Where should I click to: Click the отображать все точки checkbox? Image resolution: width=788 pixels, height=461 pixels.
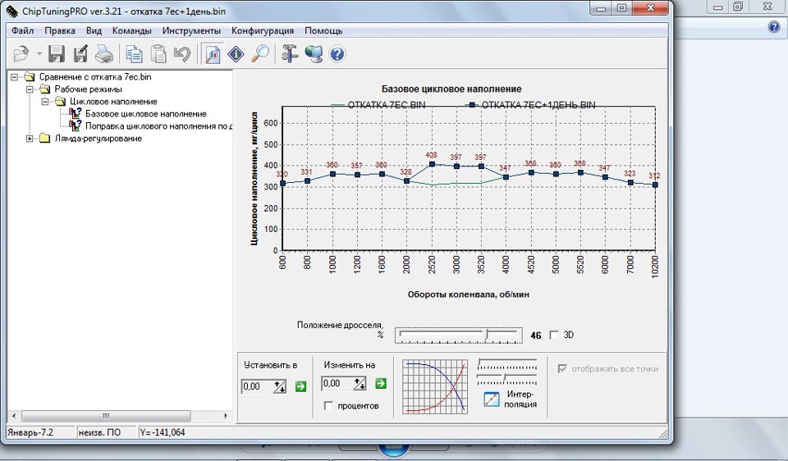(x=562, y=369)
